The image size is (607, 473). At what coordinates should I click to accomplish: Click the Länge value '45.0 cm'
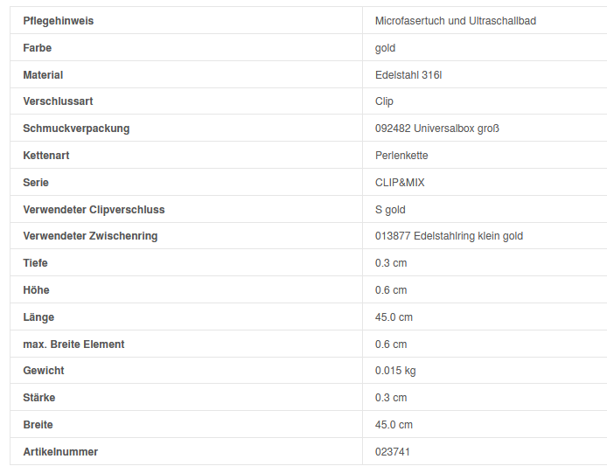coord(394,317)
